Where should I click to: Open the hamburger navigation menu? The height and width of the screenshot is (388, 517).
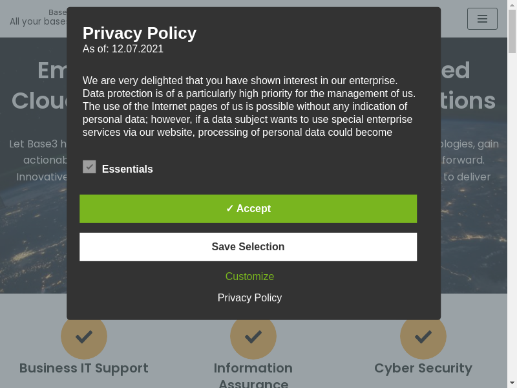(482, 19)
